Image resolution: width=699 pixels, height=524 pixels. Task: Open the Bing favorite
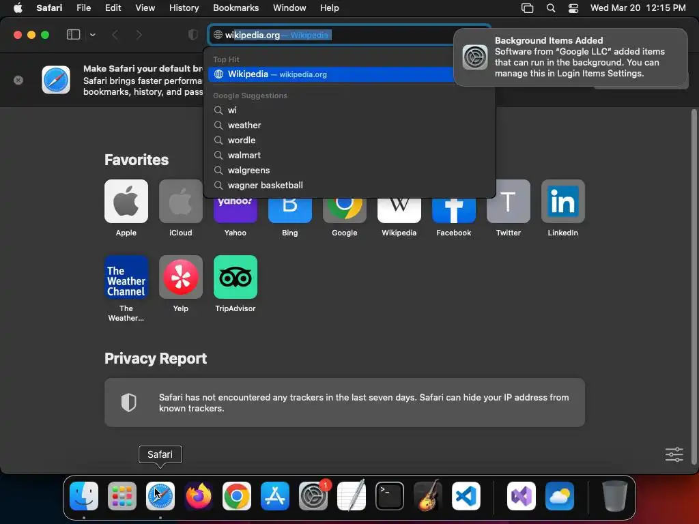[x=289, y=210]
